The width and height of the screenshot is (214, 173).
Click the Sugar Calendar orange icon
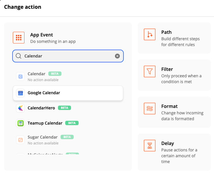coord(20,140)
